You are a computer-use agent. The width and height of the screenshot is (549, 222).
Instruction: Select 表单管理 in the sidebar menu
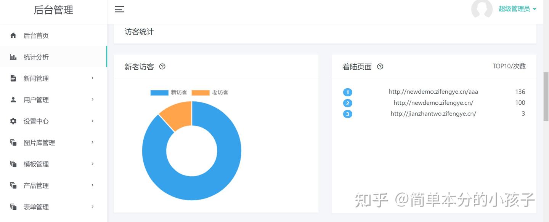(37, 207)
